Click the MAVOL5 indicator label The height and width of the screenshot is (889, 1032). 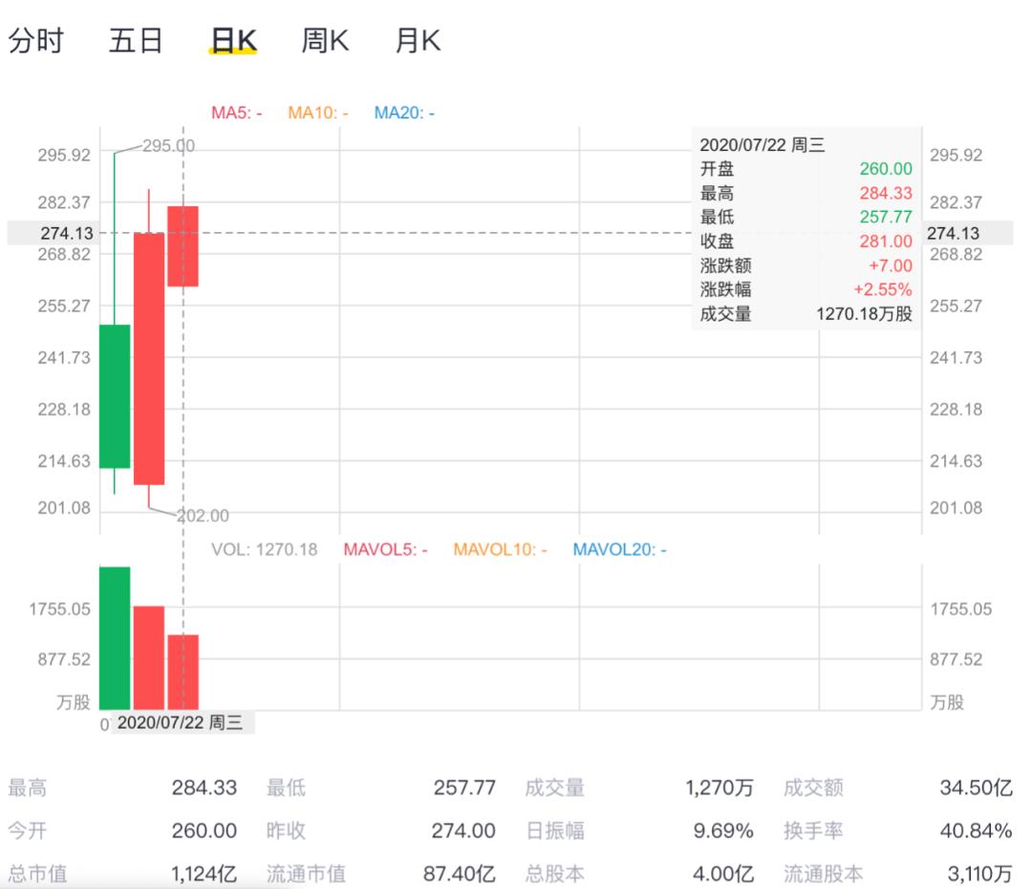click(x=386, y=550)
